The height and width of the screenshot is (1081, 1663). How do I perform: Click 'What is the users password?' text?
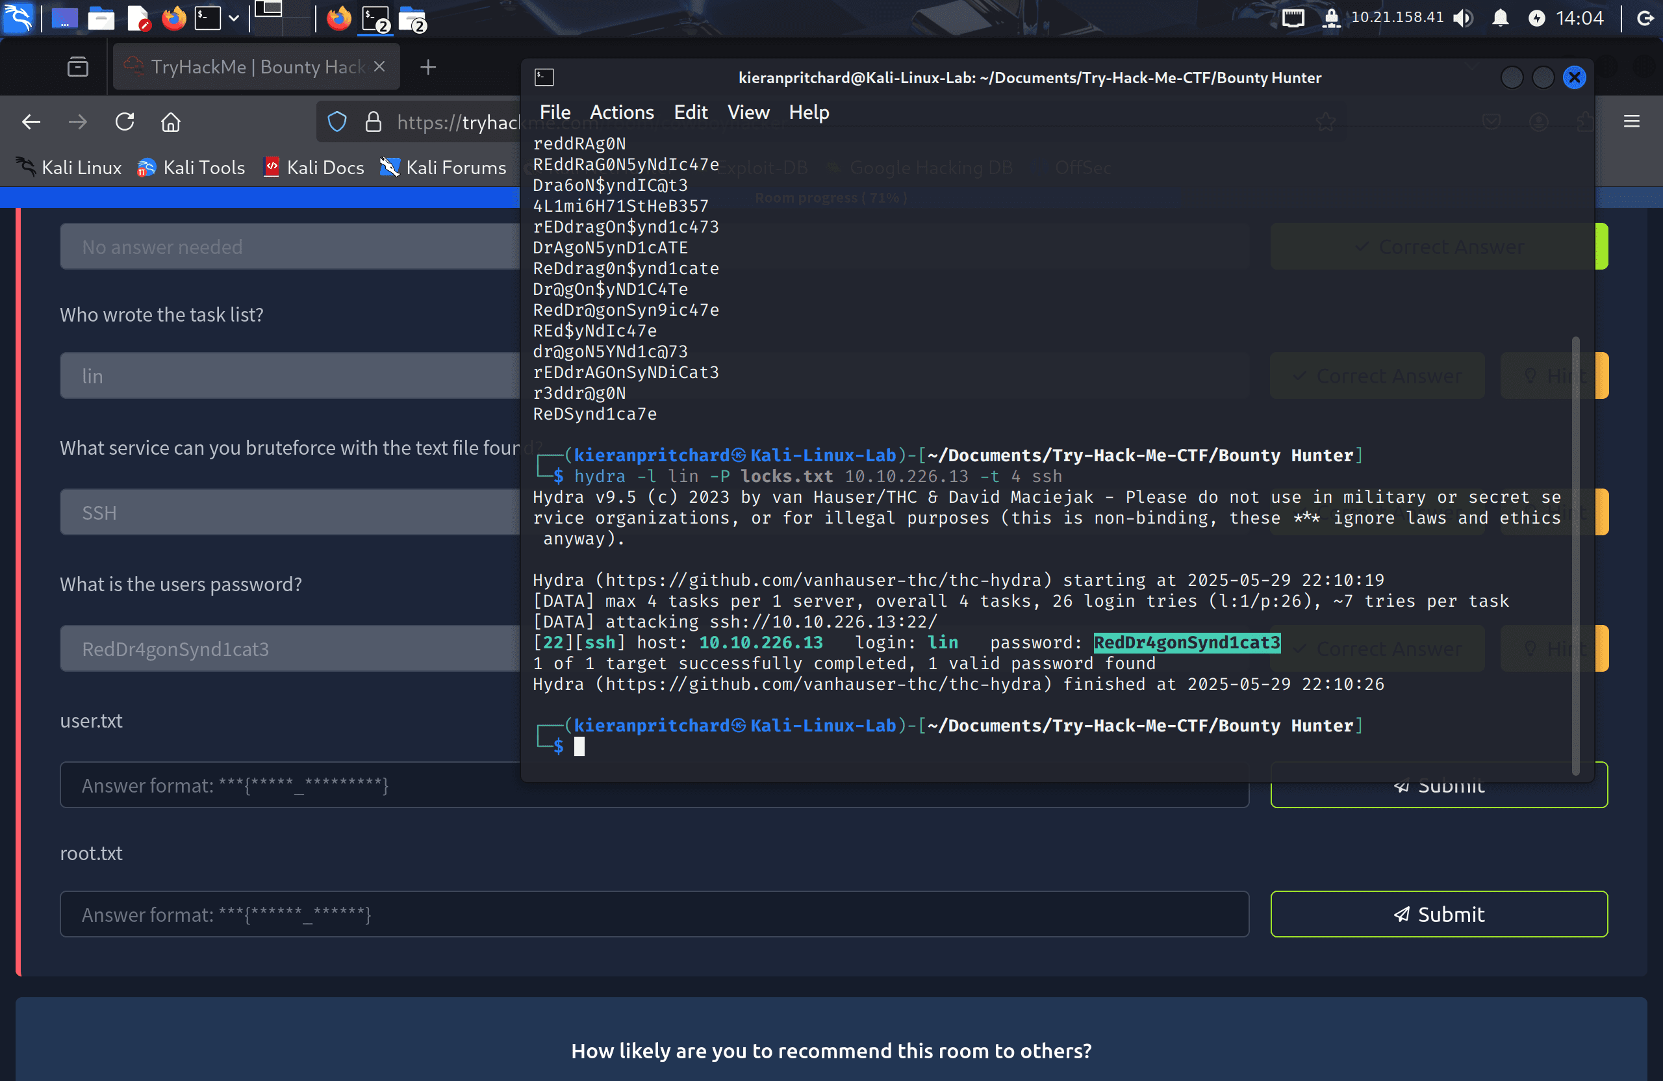[181, 584]
